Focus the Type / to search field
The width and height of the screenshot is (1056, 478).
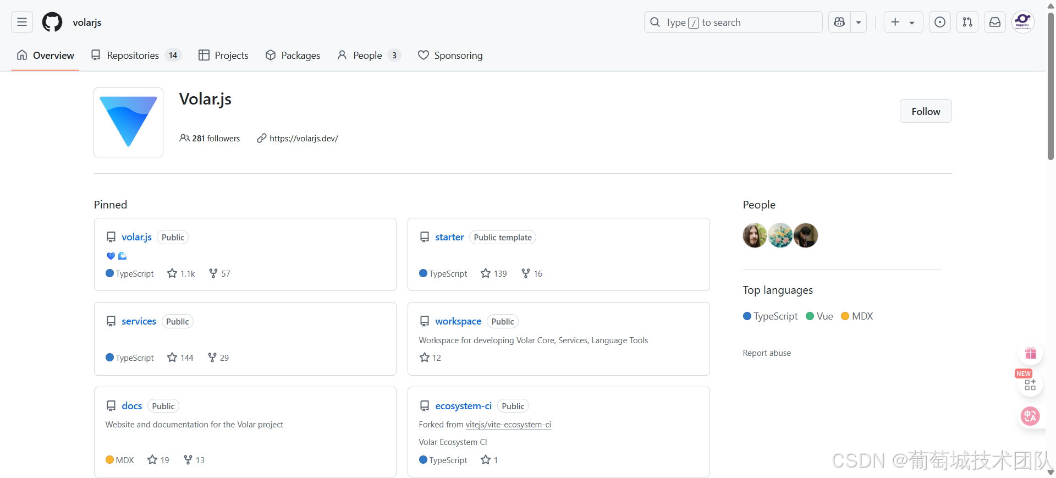[x=733, y=22]
